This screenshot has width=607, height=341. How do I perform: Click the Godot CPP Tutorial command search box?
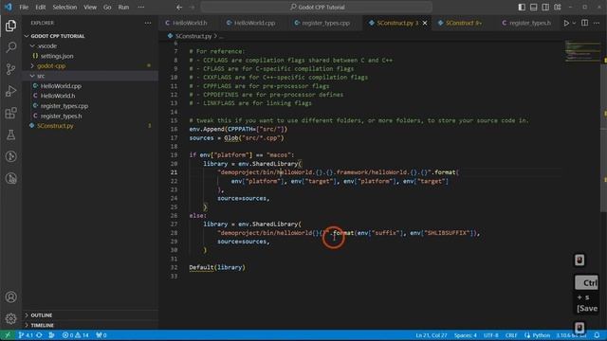pos(316,7)
